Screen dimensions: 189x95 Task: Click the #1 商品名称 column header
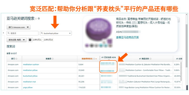(145, 59)
